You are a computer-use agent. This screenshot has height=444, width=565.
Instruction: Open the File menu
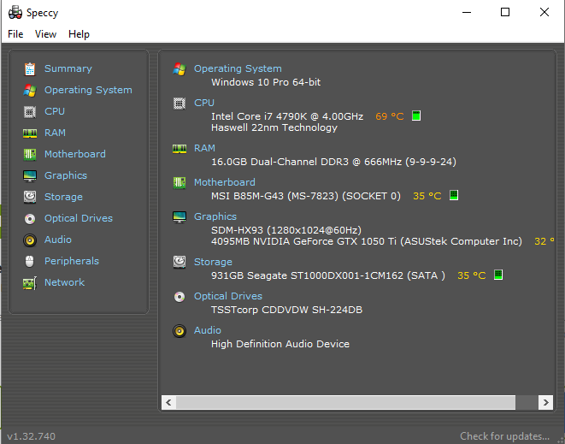click(15, 34)
